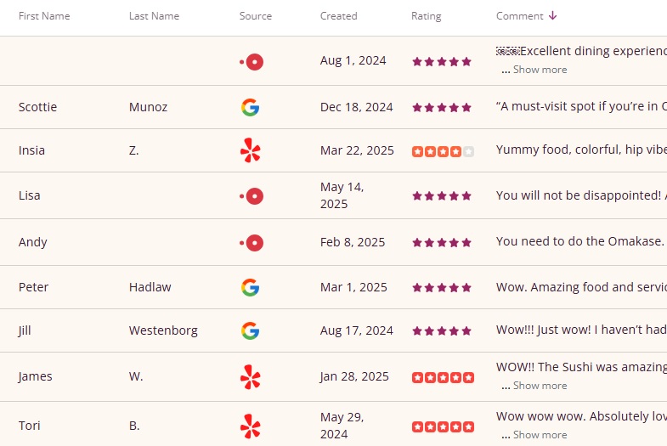Click Andy's OpenTable source icon

pyautogui.click(x=252, y=243)
